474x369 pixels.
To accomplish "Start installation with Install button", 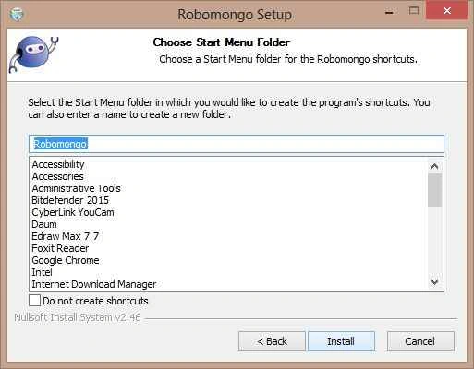I will point(341,341).
